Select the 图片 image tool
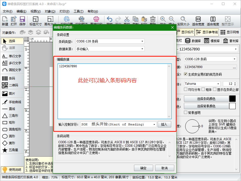Image resolution: width=241 pixels, height=181 pixels. tap(12, 94)
